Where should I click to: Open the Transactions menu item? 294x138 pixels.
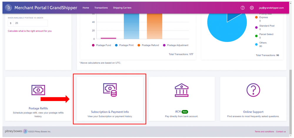[x=101, y=8]
